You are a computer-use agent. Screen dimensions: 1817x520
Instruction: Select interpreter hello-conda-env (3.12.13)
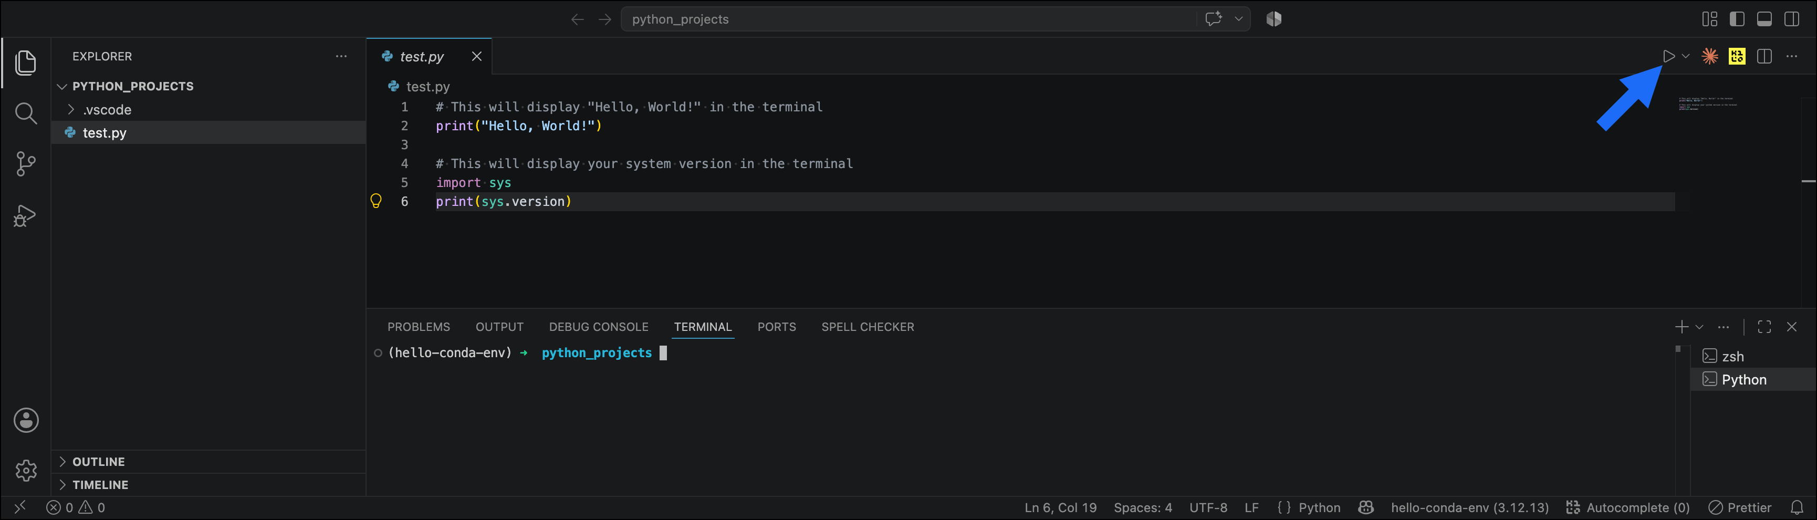tap(1469, 507)
